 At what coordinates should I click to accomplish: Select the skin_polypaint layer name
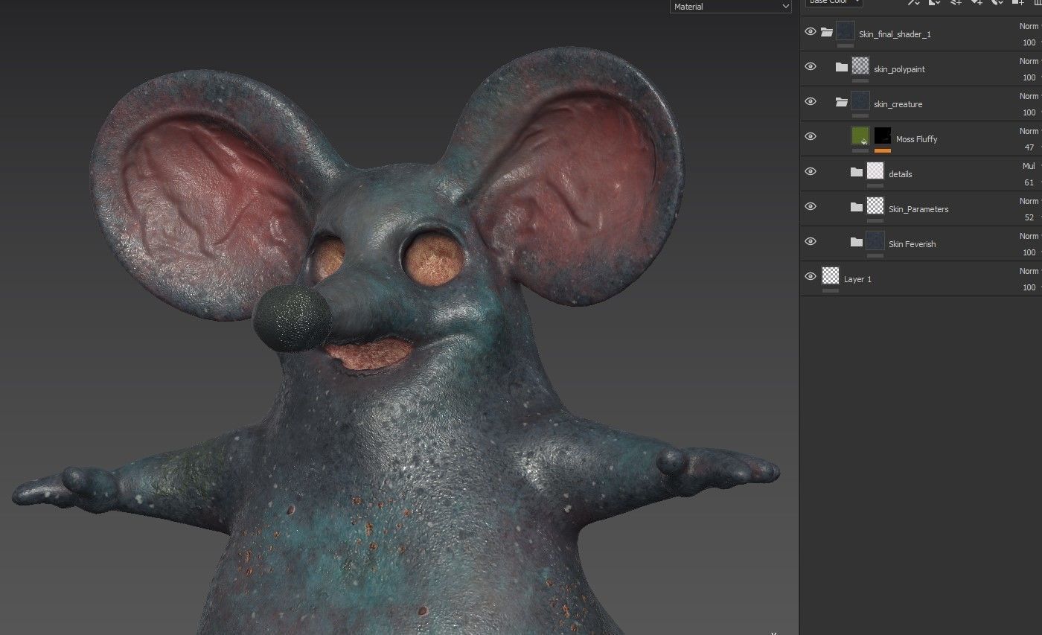pyautogui.click(x=899, y=69)
